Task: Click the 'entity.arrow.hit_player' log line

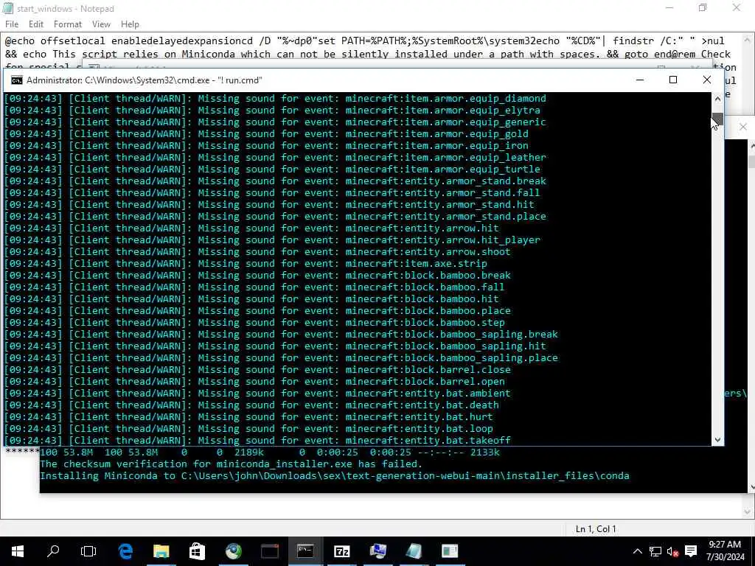Action: (273, 240)
